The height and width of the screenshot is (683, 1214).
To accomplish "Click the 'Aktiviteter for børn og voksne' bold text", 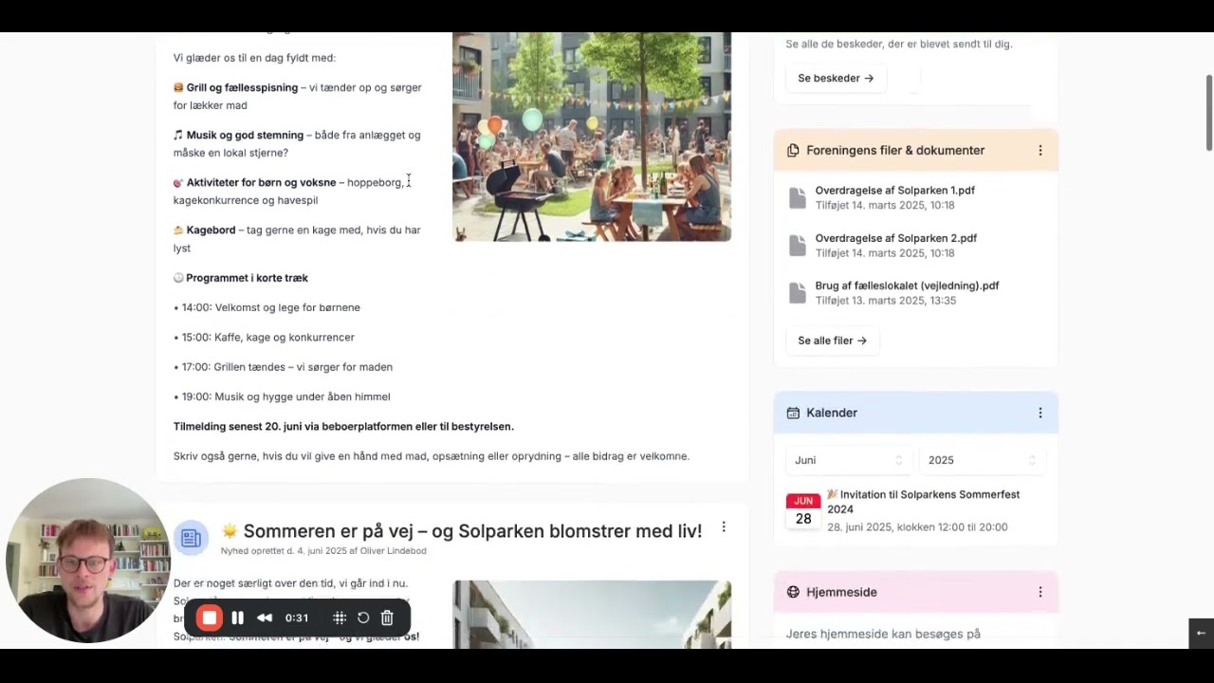I will pyautogui.click(x=261, y=182).
